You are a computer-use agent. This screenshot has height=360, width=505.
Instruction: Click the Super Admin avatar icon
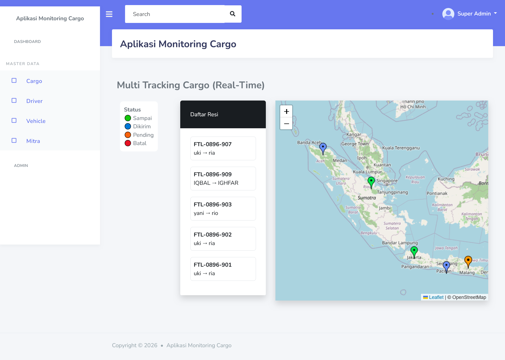tap(448, 14)
